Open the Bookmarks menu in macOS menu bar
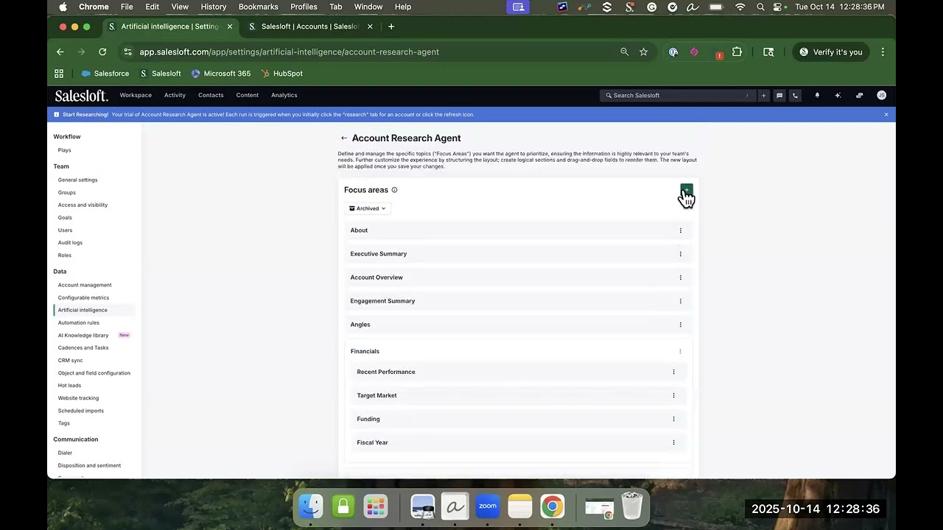Screen dimensions: 943x530 coord(258,7)
